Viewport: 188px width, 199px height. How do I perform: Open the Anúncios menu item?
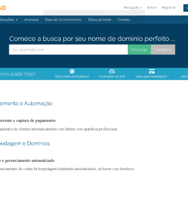(x=31, y=20)
